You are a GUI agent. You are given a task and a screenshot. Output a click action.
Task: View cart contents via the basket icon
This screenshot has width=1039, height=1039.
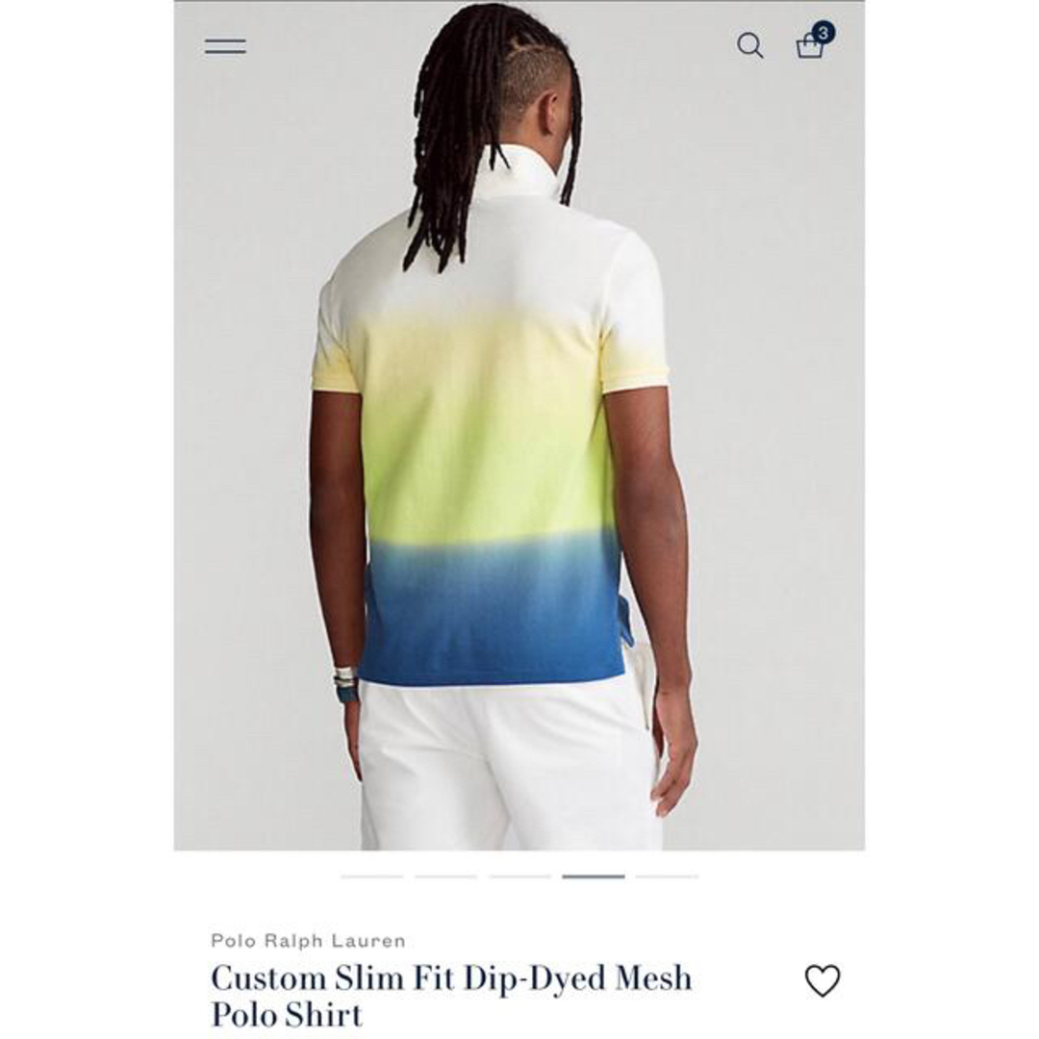point(809,46)
